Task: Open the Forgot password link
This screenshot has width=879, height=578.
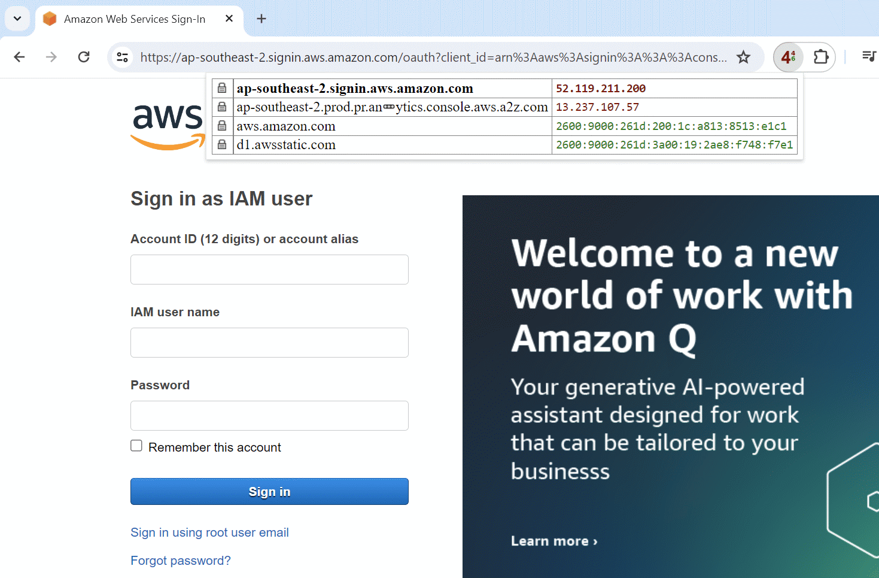Action: coord(181,561)
